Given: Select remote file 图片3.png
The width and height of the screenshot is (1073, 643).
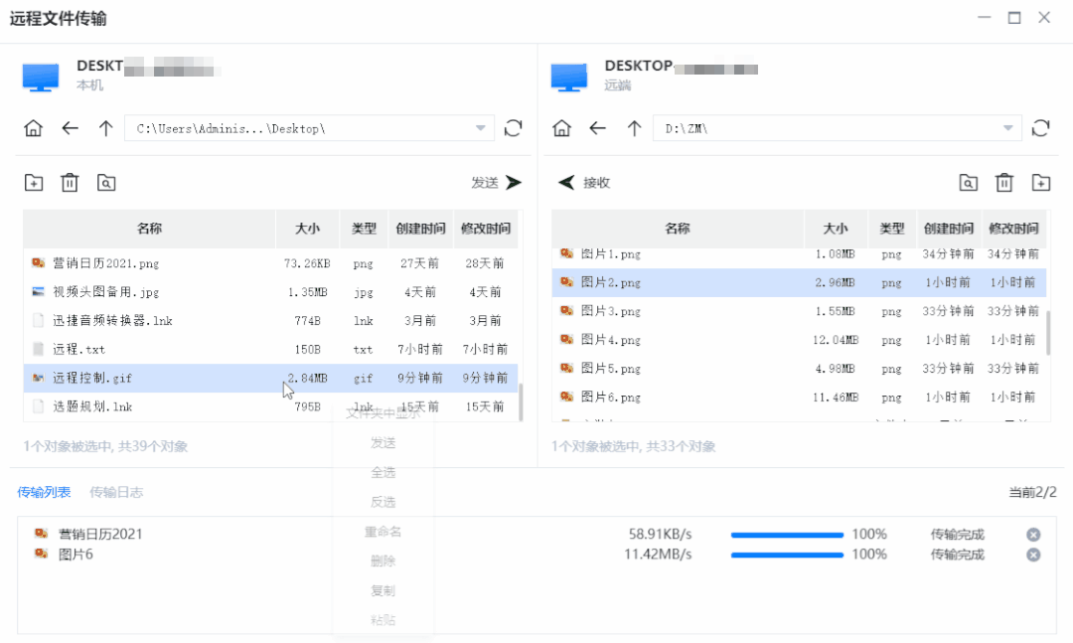Looking at the screenshot, I should point(799,311).
